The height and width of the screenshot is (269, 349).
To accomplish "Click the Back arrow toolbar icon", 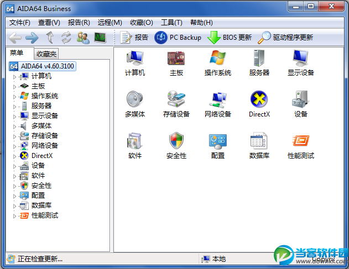I will (x=15, y=38).
